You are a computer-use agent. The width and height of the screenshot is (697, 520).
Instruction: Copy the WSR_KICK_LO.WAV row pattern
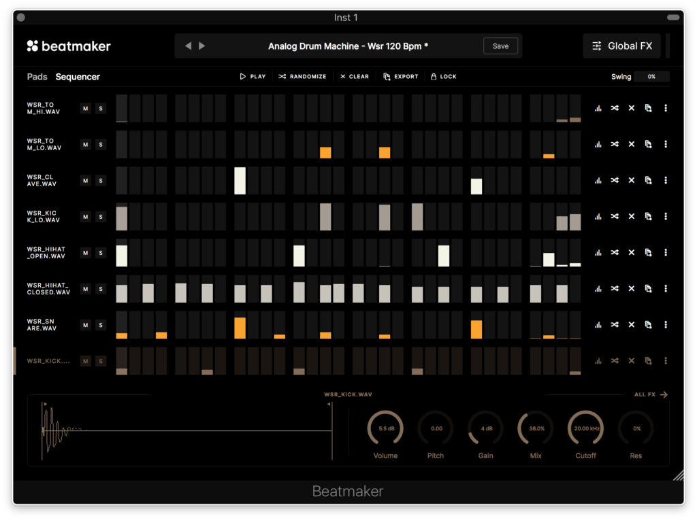(x=648, y=217)
